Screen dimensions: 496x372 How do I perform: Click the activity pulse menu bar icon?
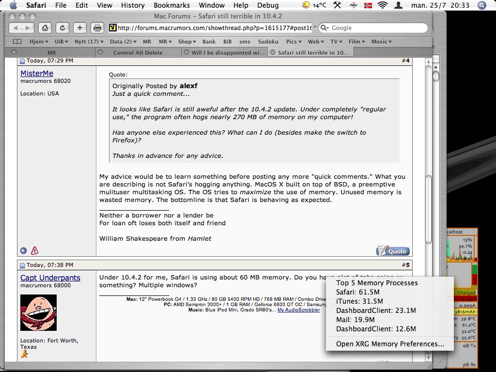click(x=353, y=5)
